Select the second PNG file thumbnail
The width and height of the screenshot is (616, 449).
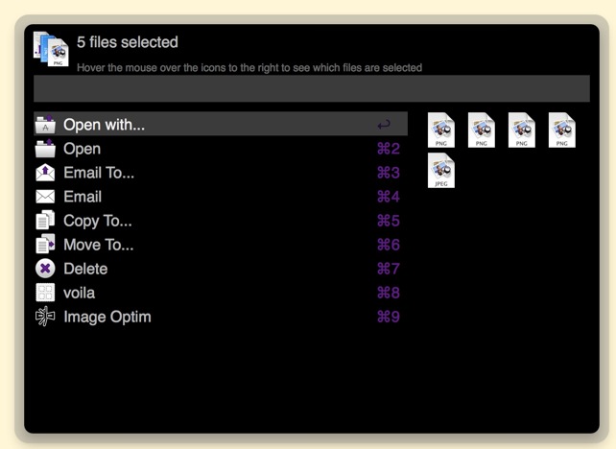tap(482, 130)
